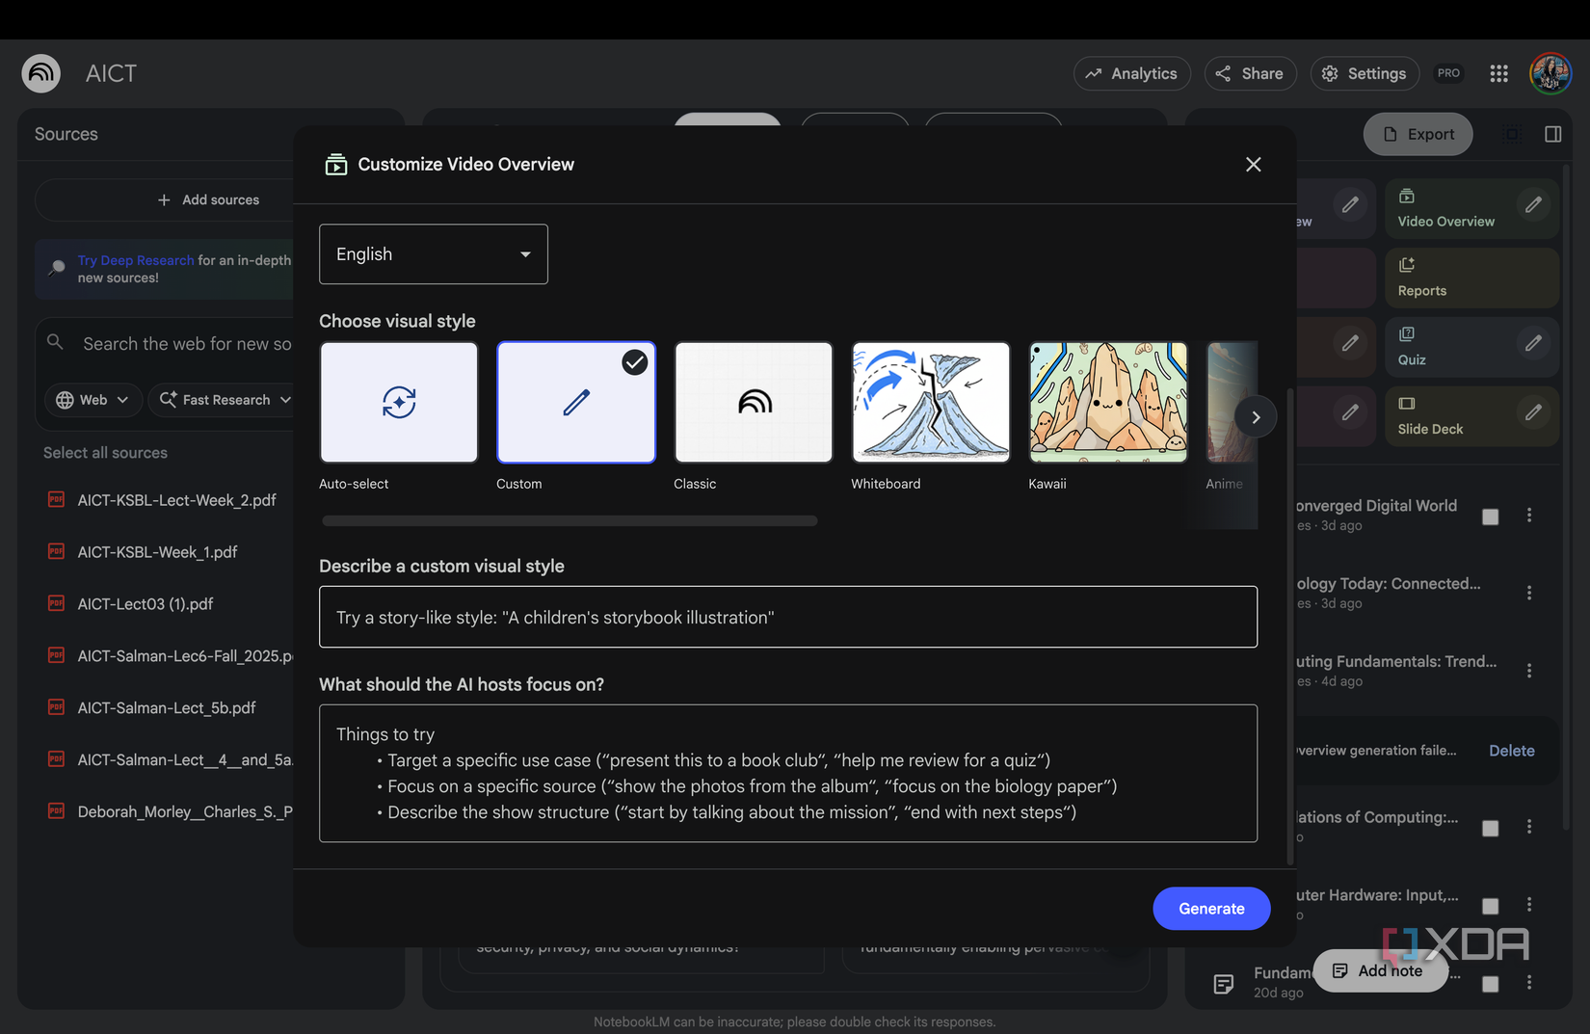Open the Google apps grid
This screenshot has height=1034, width=1590.
click(x=1498, y=73)
